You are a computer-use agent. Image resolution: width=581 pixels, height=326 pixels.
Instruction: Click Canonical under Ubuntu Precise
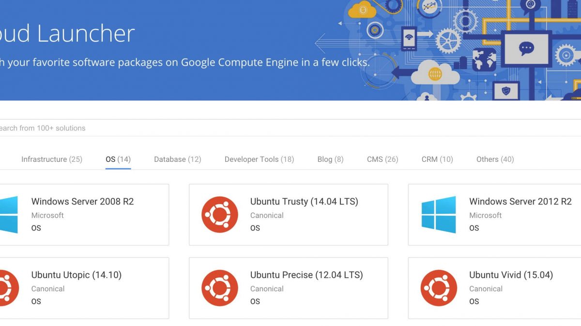[x=267, y=289]
